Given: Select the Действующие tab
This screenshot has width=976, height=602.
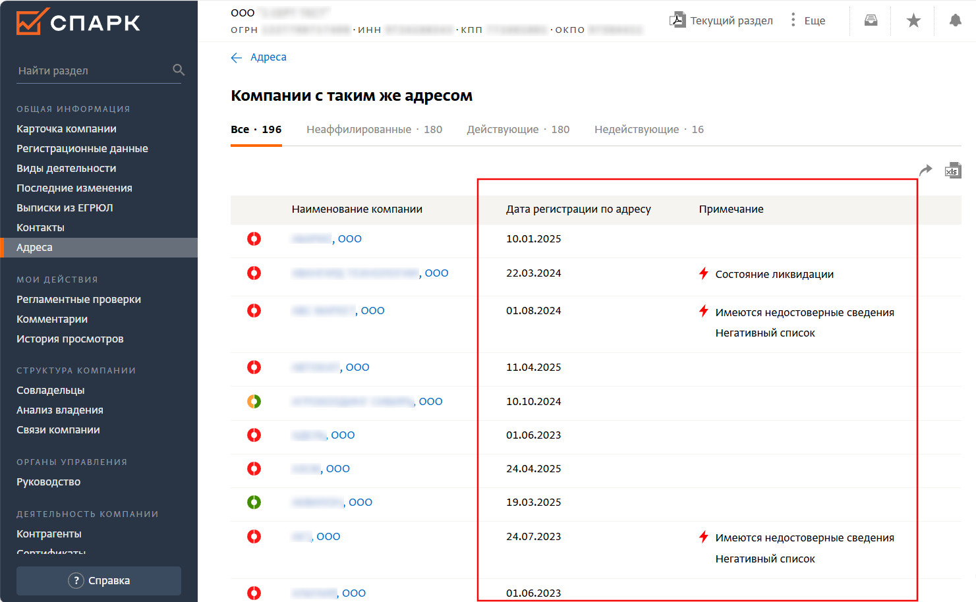Looking at the screenshot, I should click(x=518, y=130).
